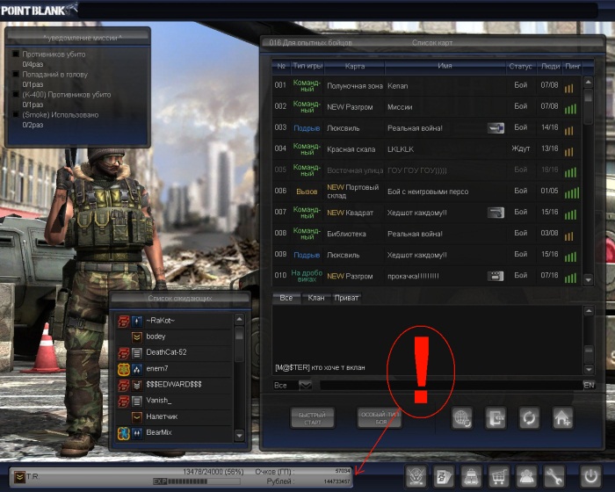Click room list scroll-up arrow

[589, 83]
